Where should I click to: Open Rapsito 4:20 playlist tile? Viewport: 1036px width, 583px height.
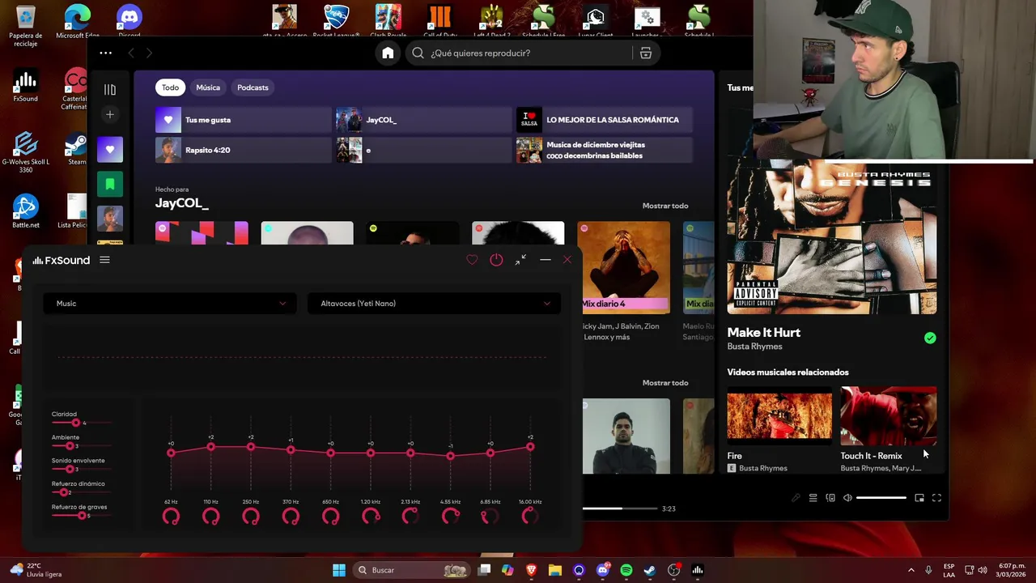[x=243, y=151]
